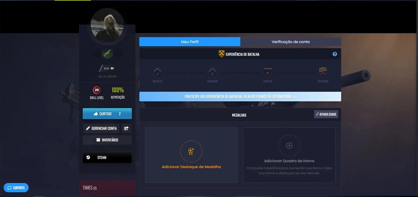
Task: Open Gerenciar Conta account management
Action: (x=101, y=128)
